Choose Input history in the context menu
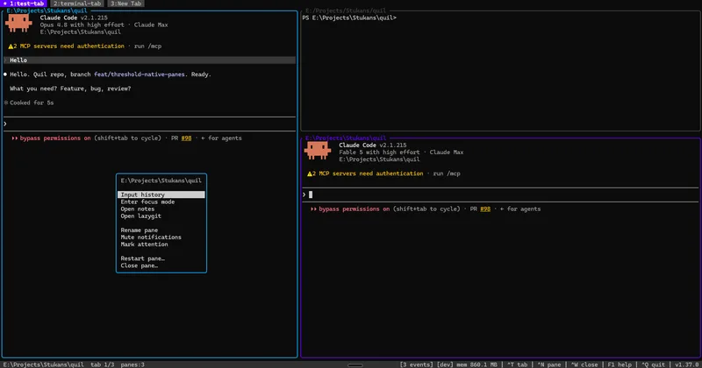Screen dimensions: 702x368 (x=161, y=195)
